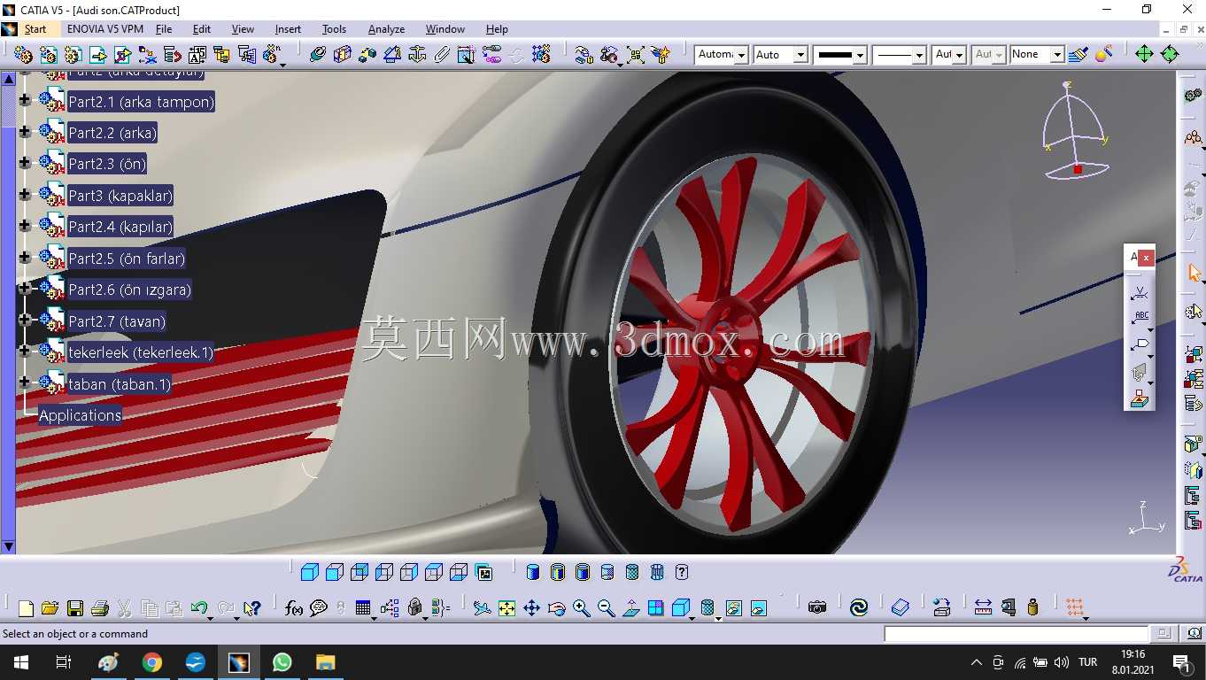1206x680 pixels.
Task: Click the New file icon
Action: (26, 608)
